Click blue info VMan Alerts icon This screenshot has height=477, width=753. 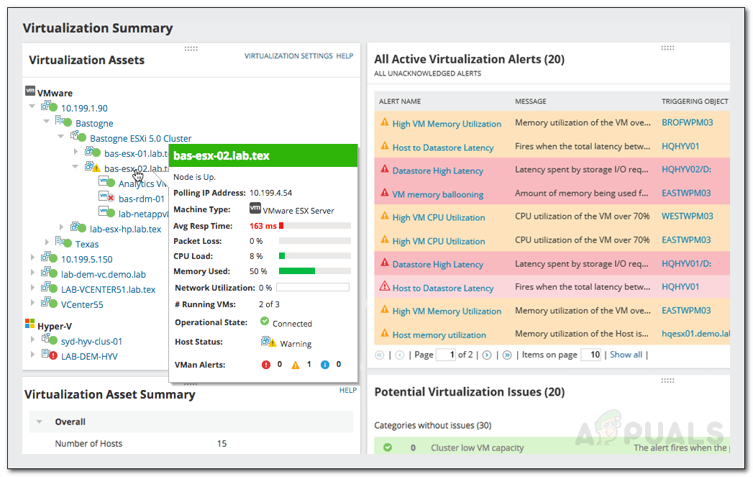[x=324, y=365]
